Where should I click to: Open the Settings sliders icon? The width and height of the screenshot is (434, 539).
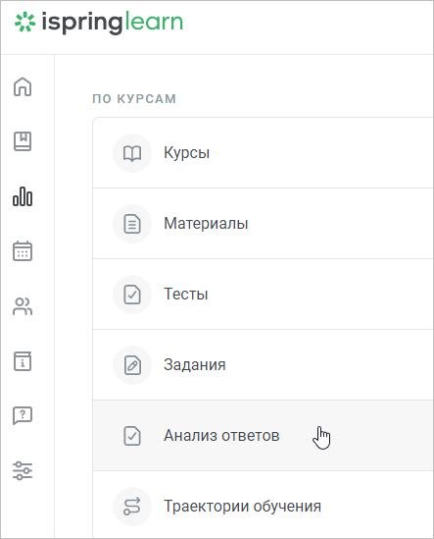(x=23, y=470)
